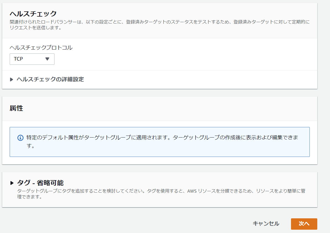Screen dimensions: 330x233
Task: Click the ヘルスチェック heading
Action: point(33,14)
